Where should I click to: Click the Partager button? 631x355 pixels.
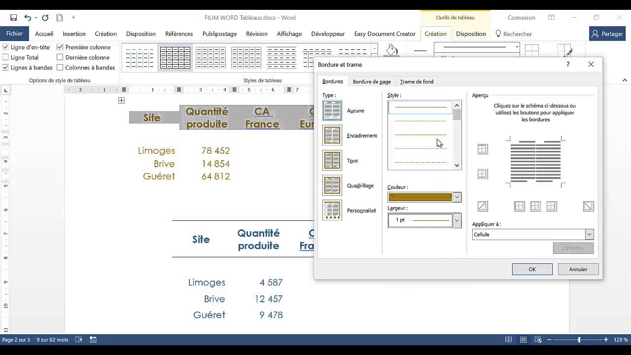click(x=607, y=34)
